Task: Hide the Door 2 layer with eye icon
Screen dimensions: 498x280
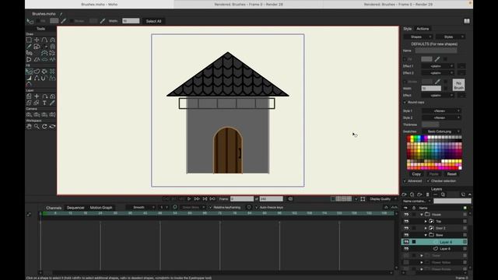Action: pos(406,228)
